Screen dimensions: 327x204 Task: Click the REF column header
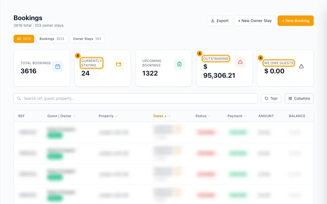click(22, 116)
